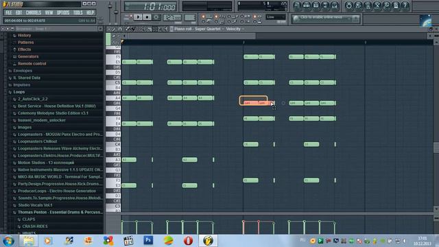Open the Line snap dropdown
439x247 pixels.
coord(276,17)
